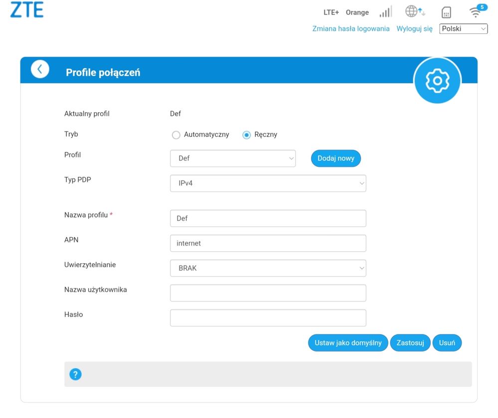Click the globe internet connection icon
Screen dimensions: 498x418
click(x=415, y=11)
